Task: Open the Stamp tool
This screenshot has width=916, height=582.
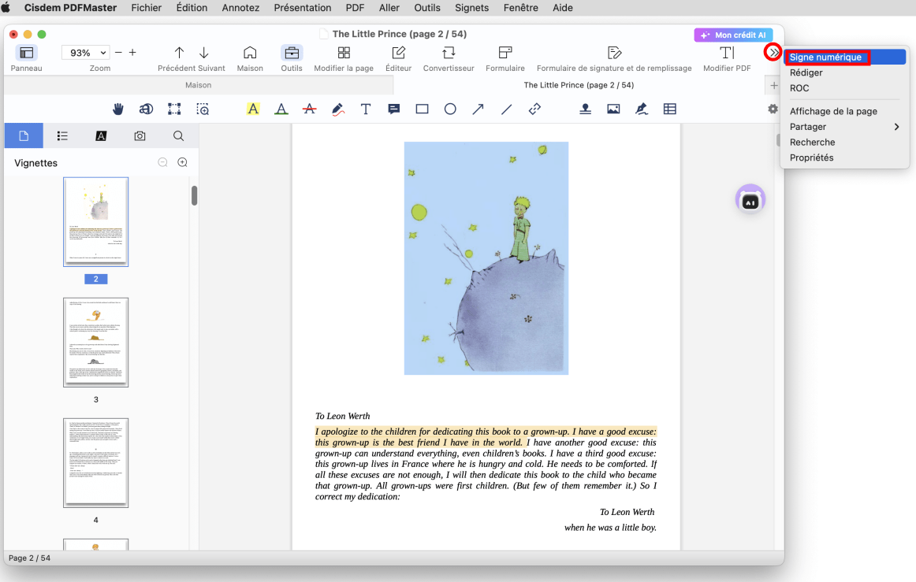Action: (x=584, y=109)
